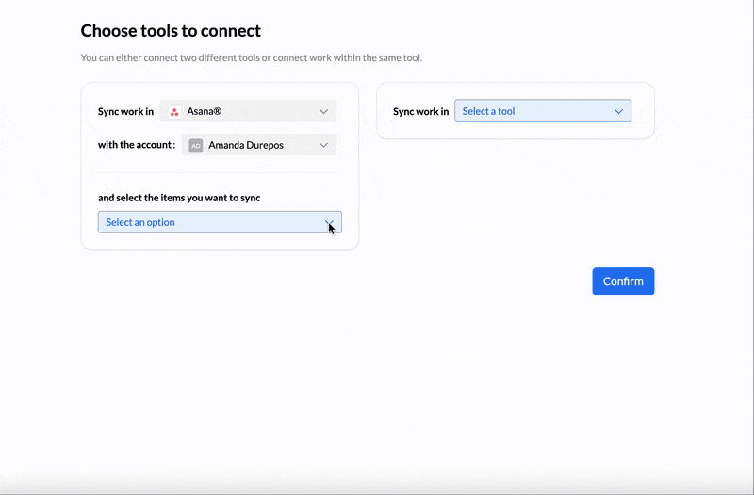This screenshot has height=495, width=754.
Task: Expand the 'Select an option' dropdown
Action: click(219, 223)
